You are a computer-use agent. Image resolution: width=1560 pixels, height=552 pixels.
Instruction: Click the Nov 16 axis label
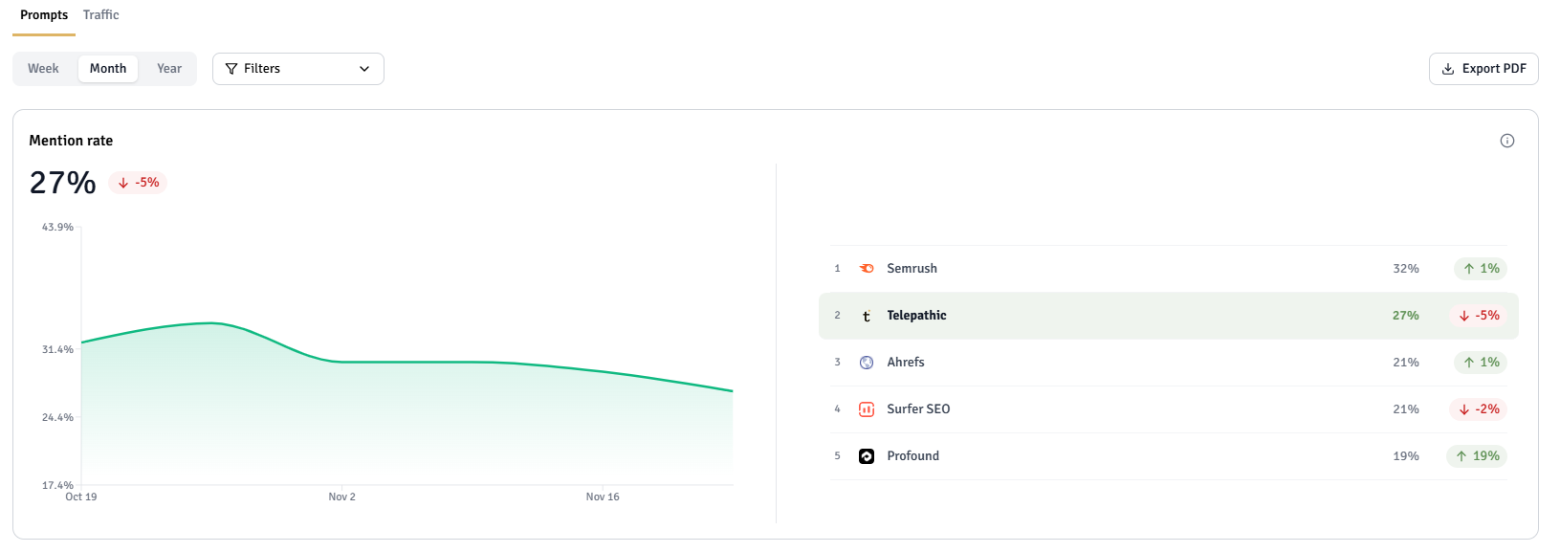(x=603, y=497)
